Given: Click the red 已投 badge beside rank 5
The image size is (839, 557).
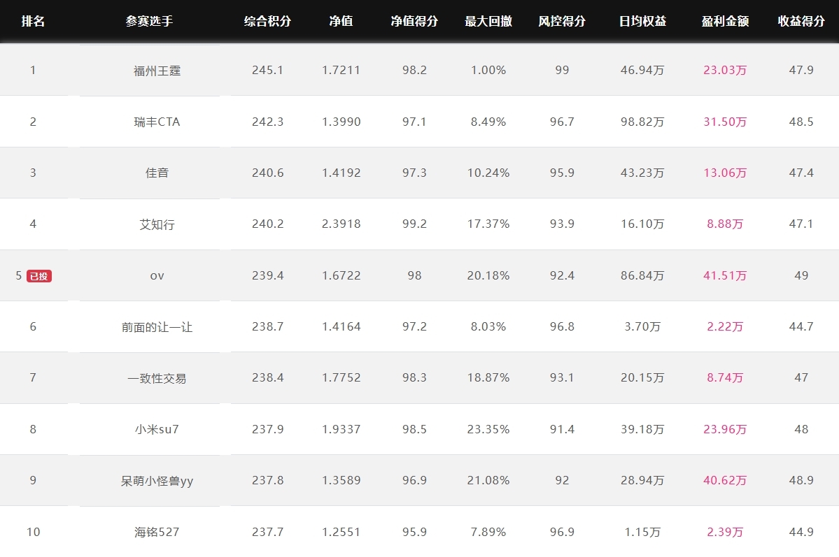Looking at the screenshot, I should coord(39,276).
